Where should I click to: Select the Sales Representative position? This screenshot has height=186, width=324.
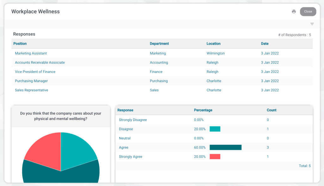pos(31,90)
